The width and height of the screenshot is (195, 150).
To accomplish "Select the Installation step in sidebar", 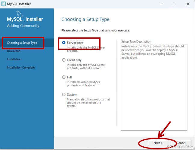I will (14, 59).
